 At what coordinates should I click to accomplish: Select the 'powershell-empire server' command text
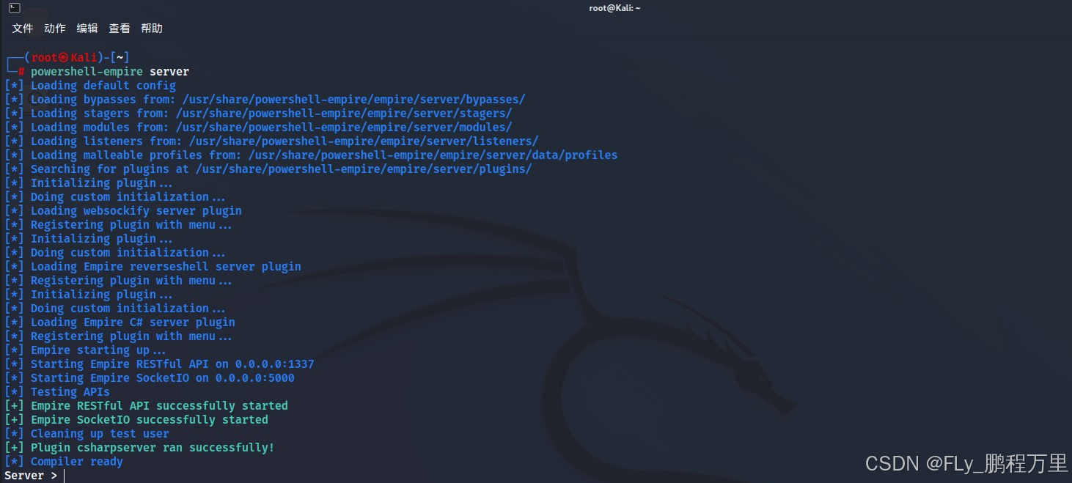click(110, 72)
